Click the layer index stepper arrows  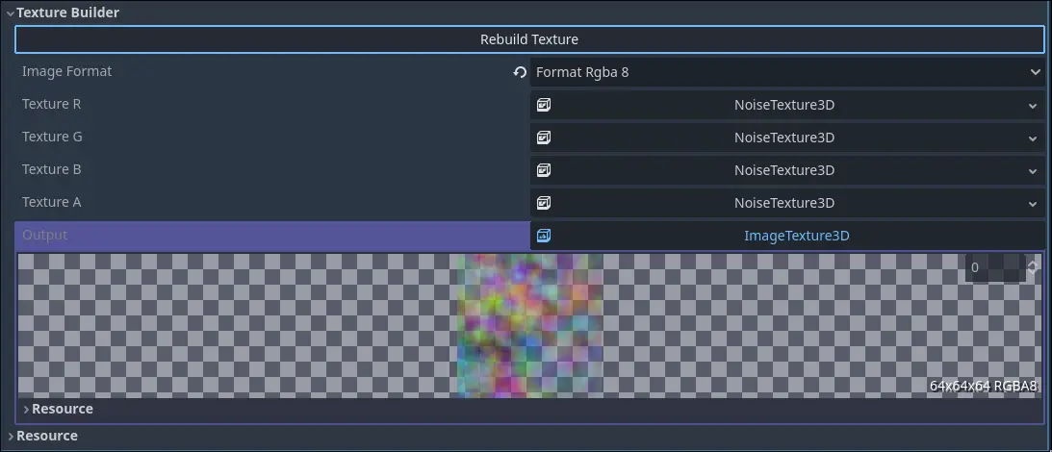point(1033,267)
